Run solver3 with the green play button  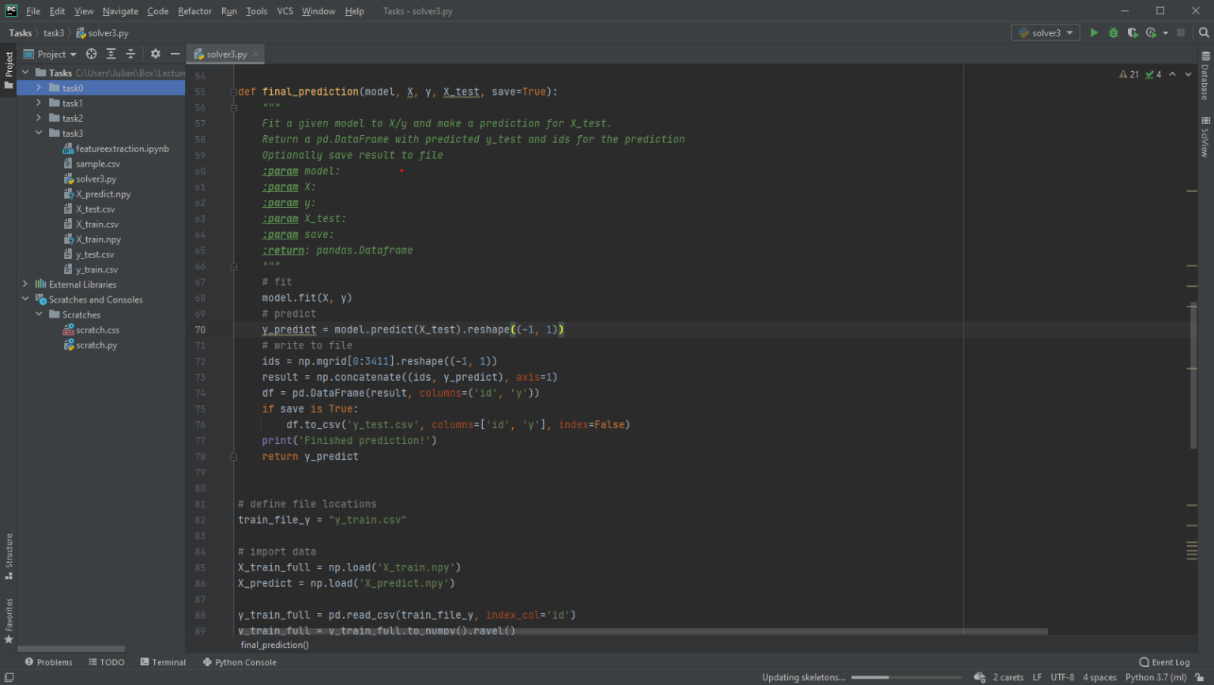coord(1094,32)
